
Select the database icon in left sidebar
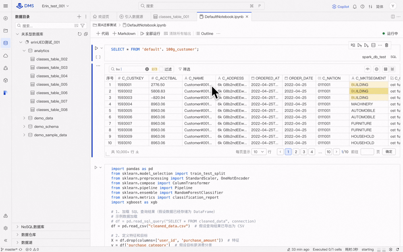click(x=6, y=43)
